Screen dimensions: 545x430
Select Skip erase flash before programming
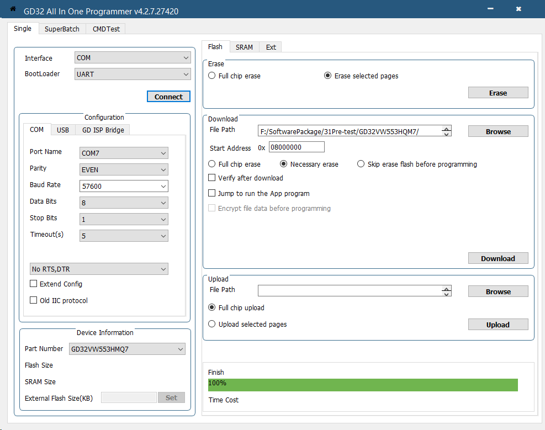(361, 164)
